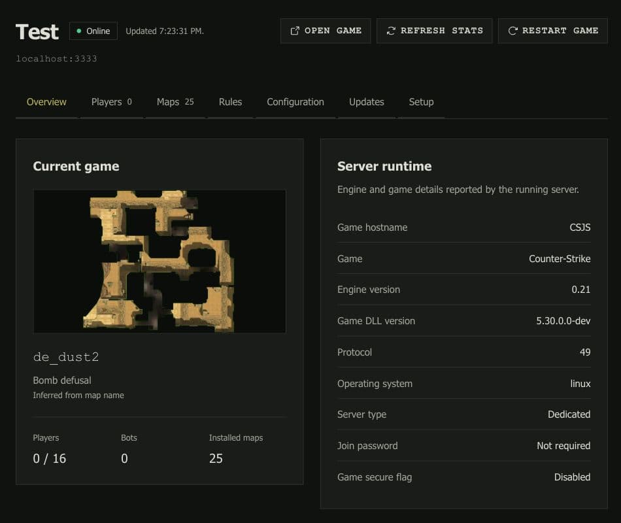
Task: Click the Current game heading
Action: point(76,167)
